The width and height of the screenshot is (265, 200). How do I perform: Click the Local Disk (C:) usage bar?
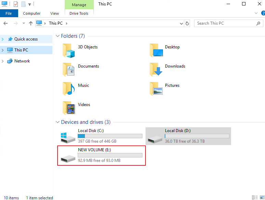pos(110,136)
